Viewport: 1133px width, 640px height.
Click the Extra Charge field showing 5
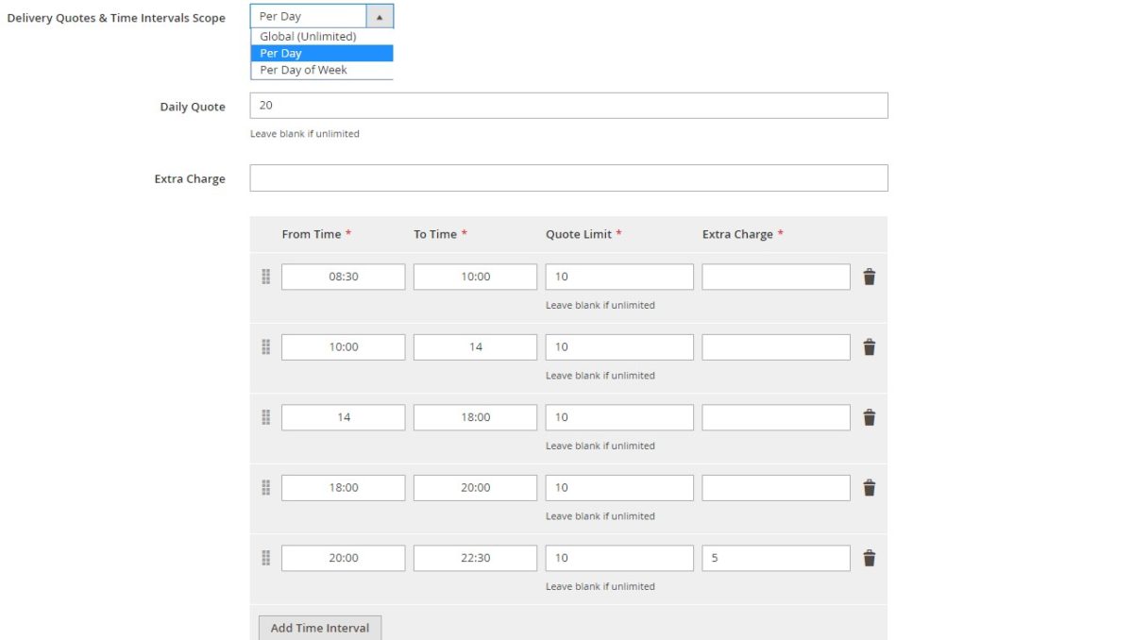click(x=774, y=557)
